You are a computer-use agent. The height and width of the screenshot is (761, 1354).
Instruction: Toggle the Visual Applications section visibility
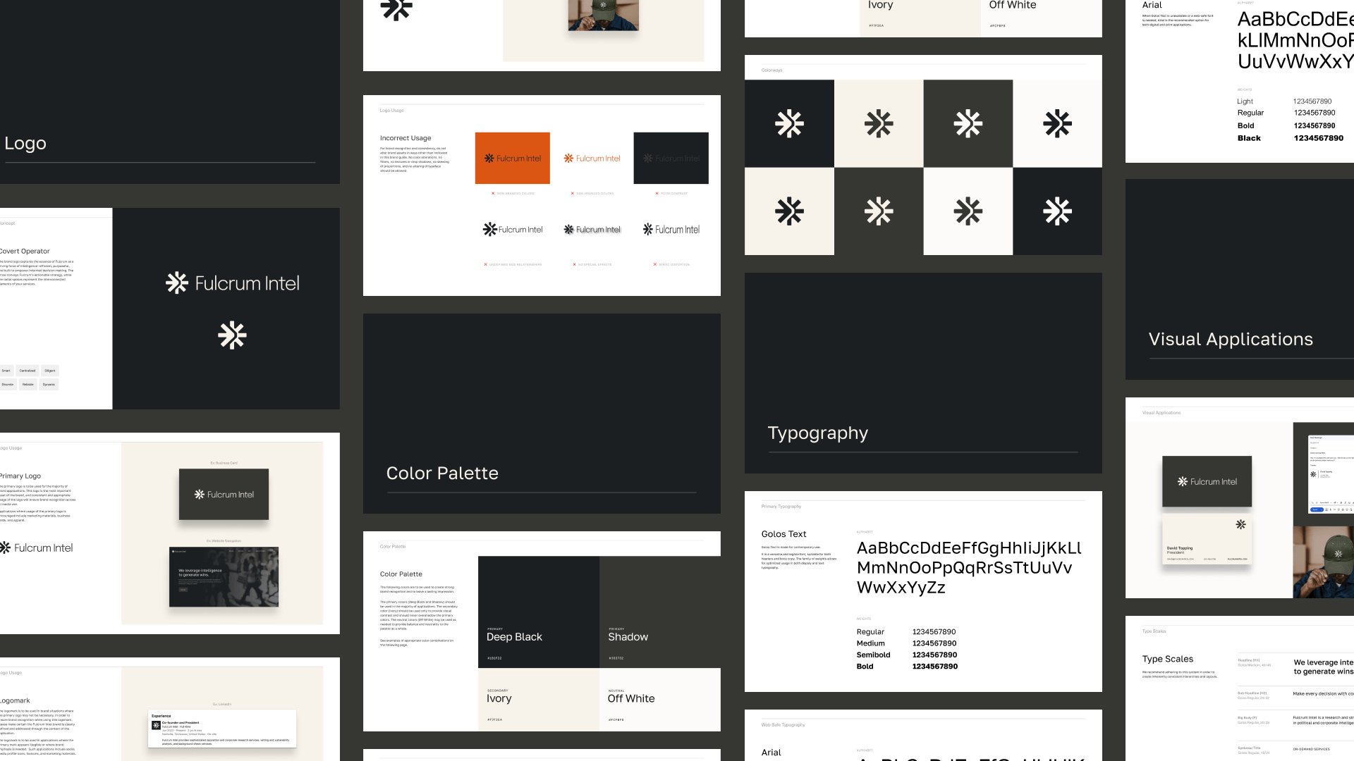click(1231, 338)
